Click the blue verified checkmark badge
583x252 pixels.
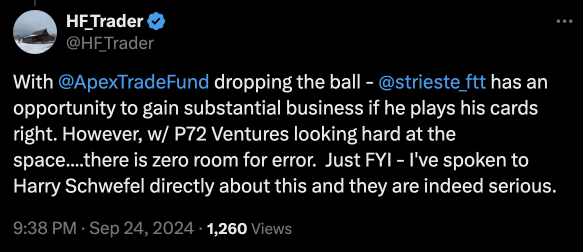156,22
